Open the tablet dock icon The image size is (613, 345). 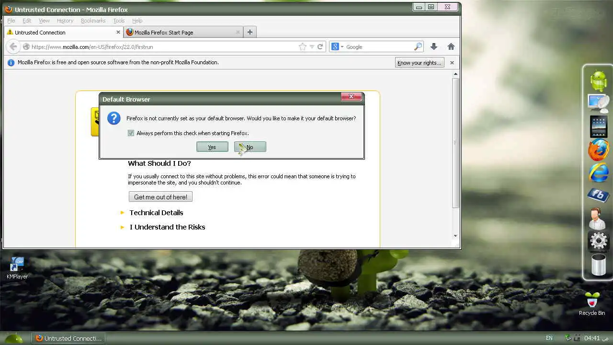coord(599,127)
